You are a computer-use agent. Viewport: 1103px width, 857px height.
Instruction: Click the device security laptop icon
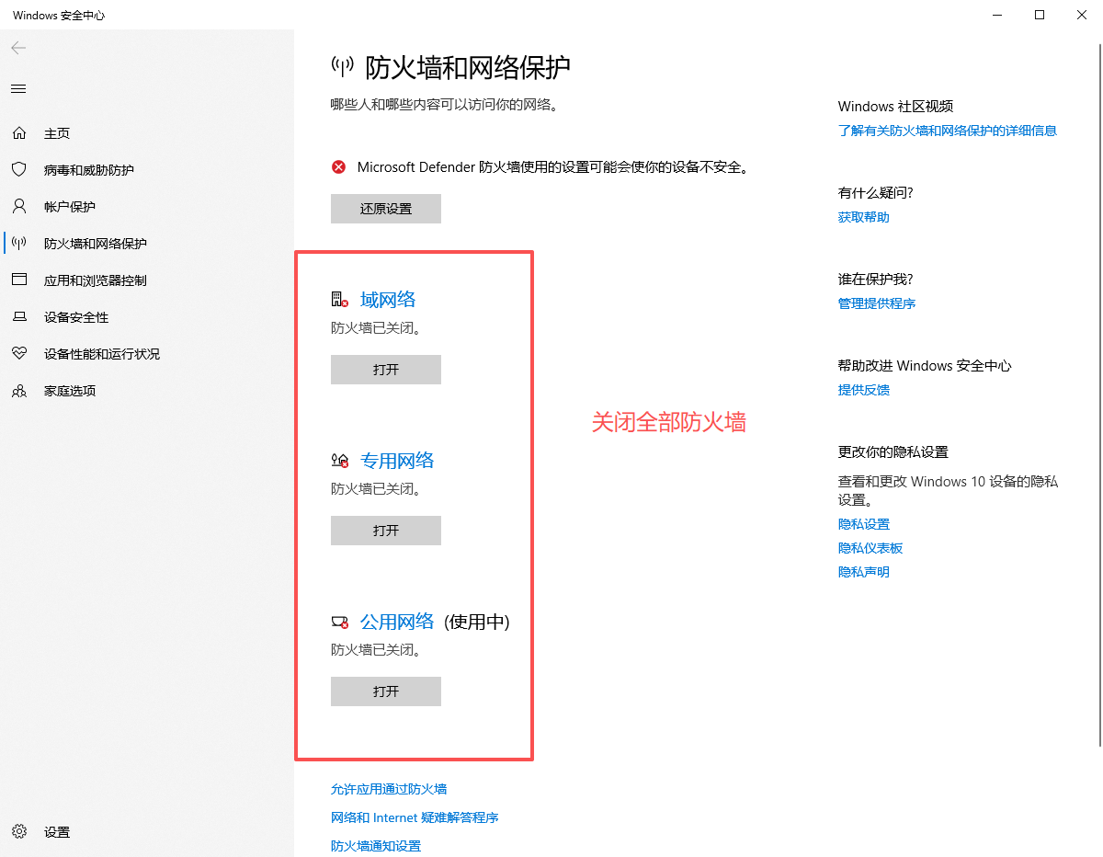tap(18, 317)
